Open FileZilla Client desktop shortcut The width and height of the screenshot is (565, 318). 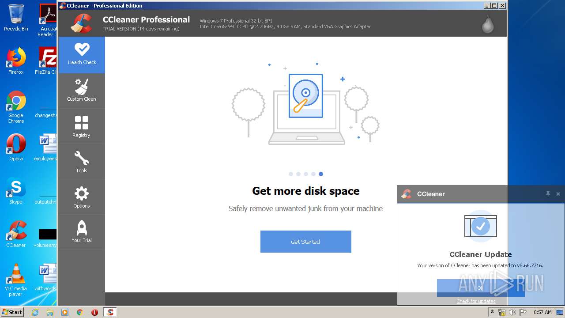(x=46, y=61)
